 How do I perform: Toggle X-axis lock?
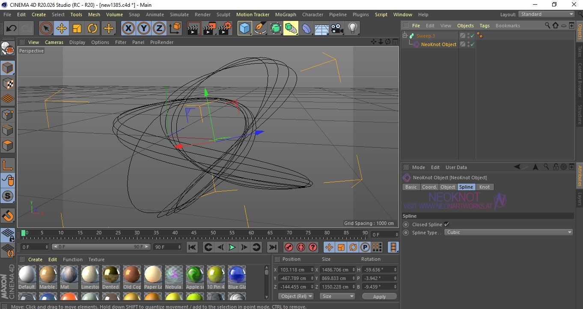[x=128, y=29]
